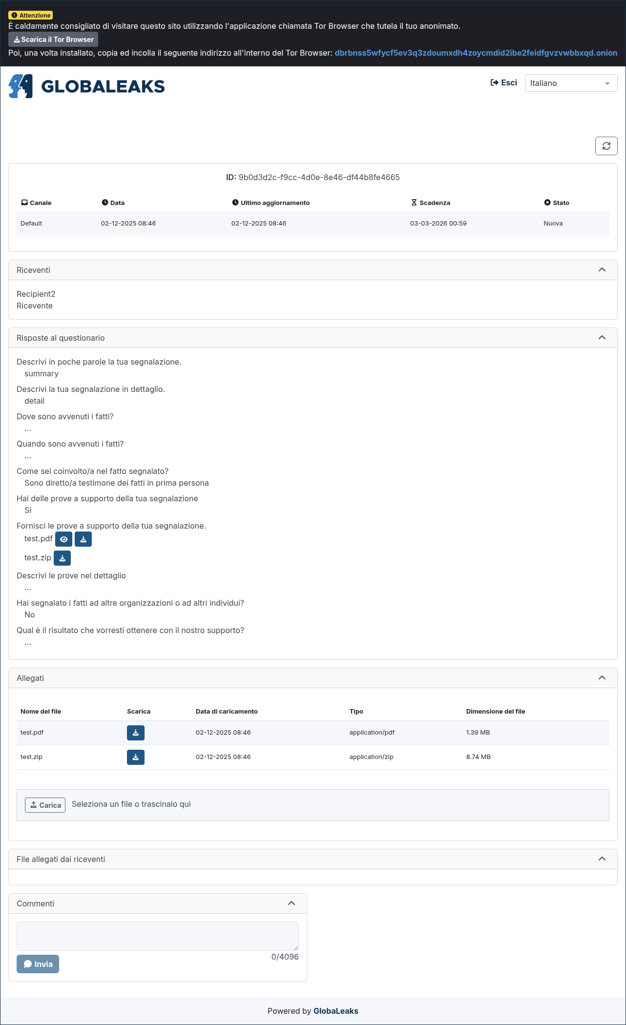This screenshot has width=626, height=1025.
Task: Click the GlobaLeaks logo
Action: [x=86, y=86]
